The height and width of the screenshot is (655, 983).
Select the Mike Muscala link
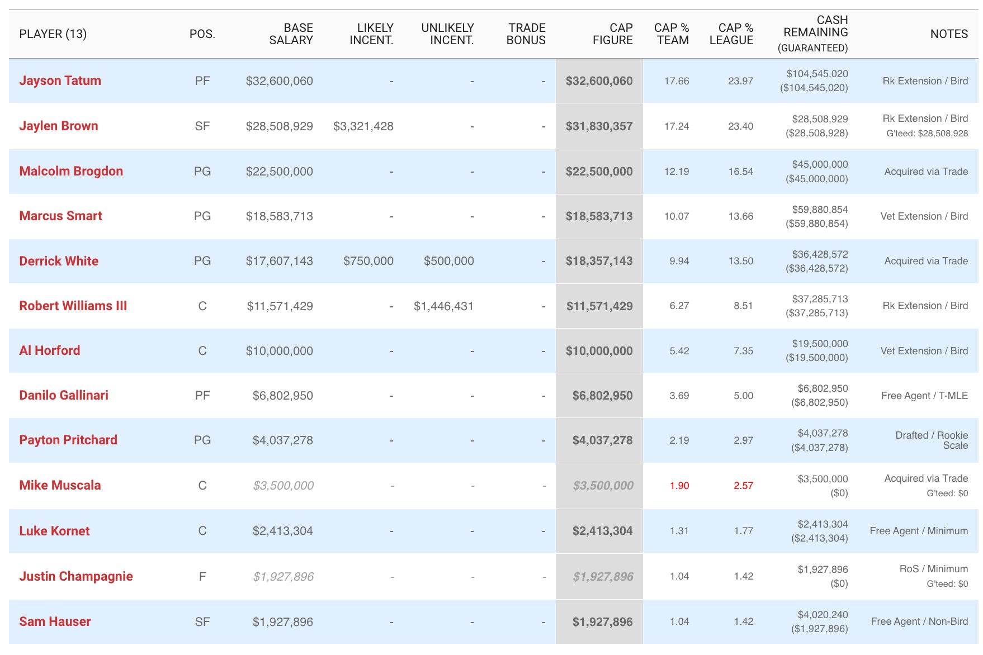60,485
